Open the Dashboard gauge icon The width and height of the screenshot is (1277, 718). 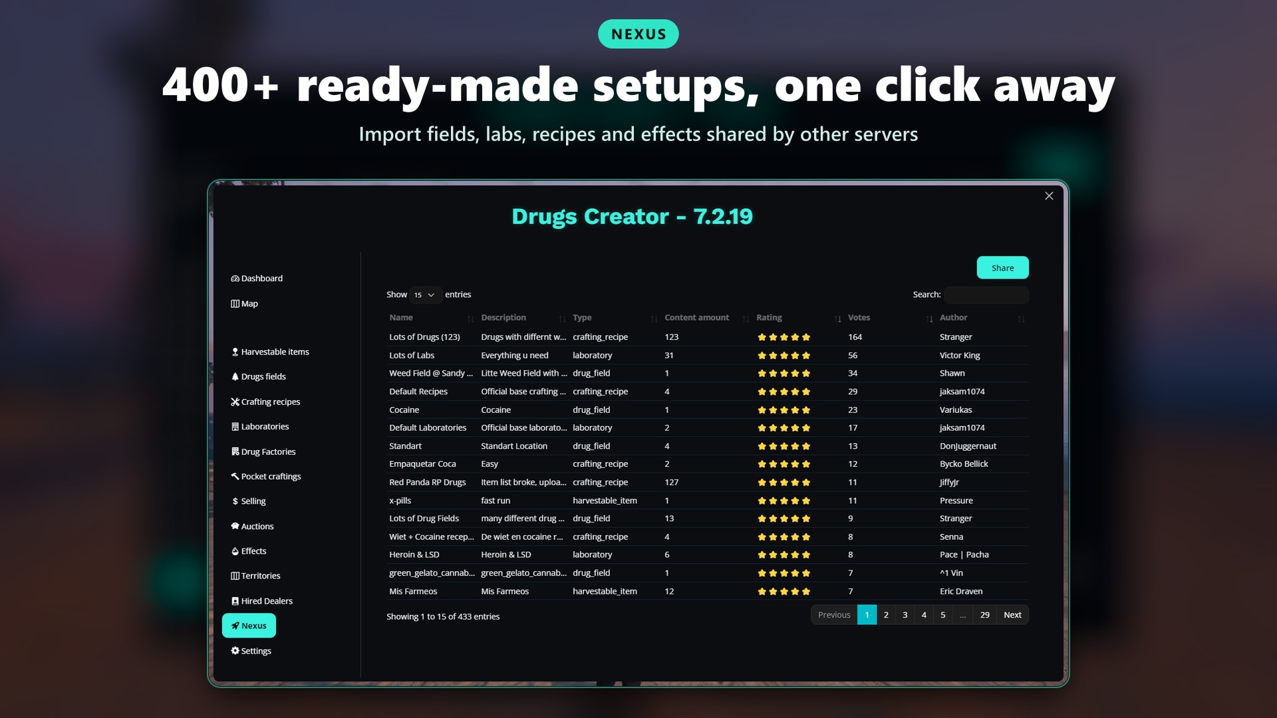235,279
